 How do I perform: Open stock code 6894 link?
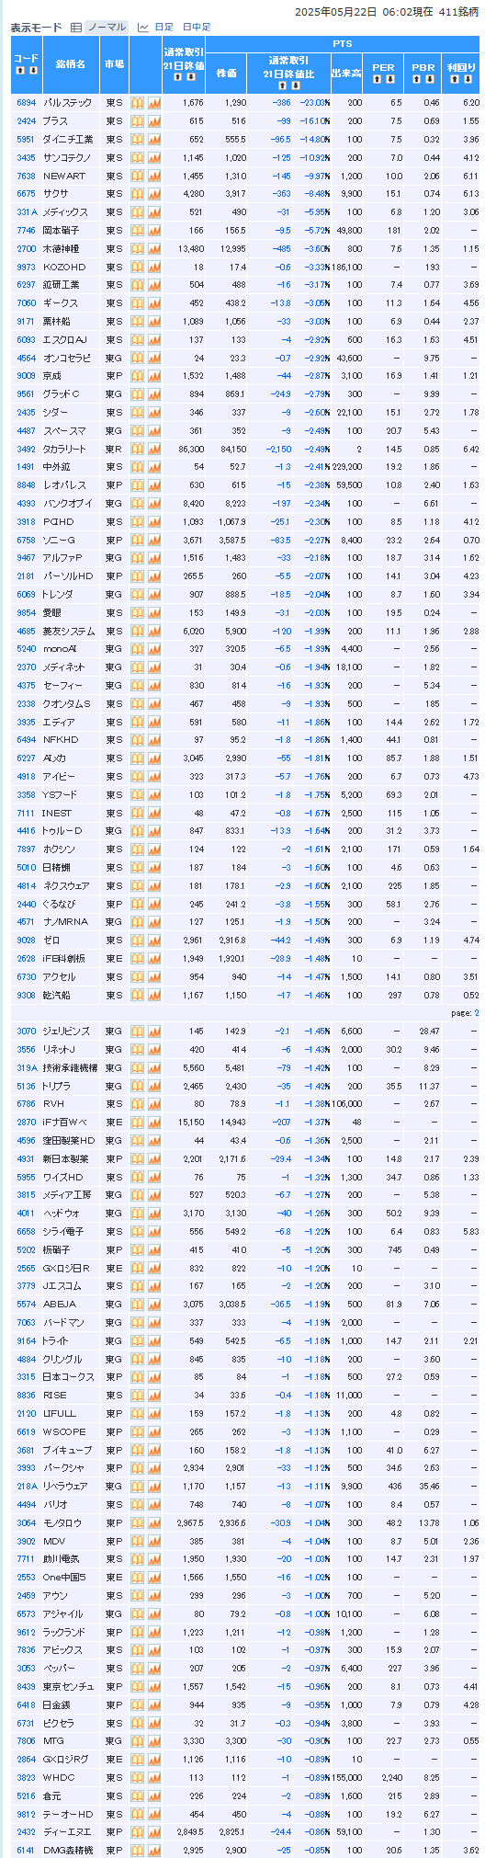tap(26, 103)
